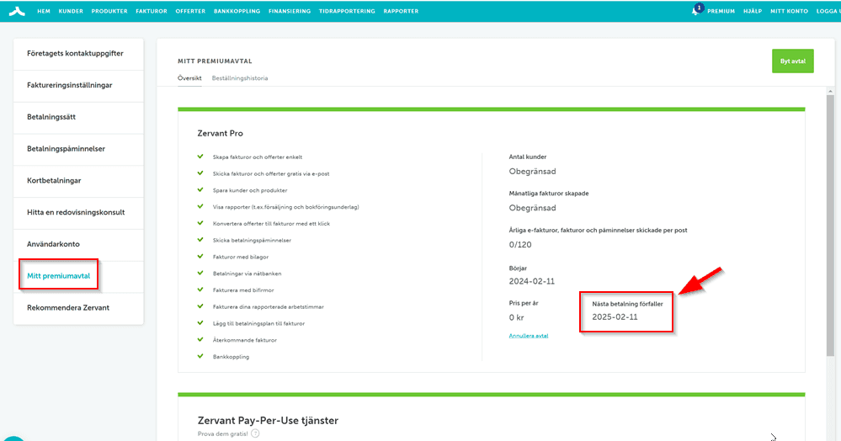Image resolution: width=841 pixels, height=441 pixels.
Task: Open Mitt konto in the top bar
Action: pyautogui.click(x=789, y=12)
